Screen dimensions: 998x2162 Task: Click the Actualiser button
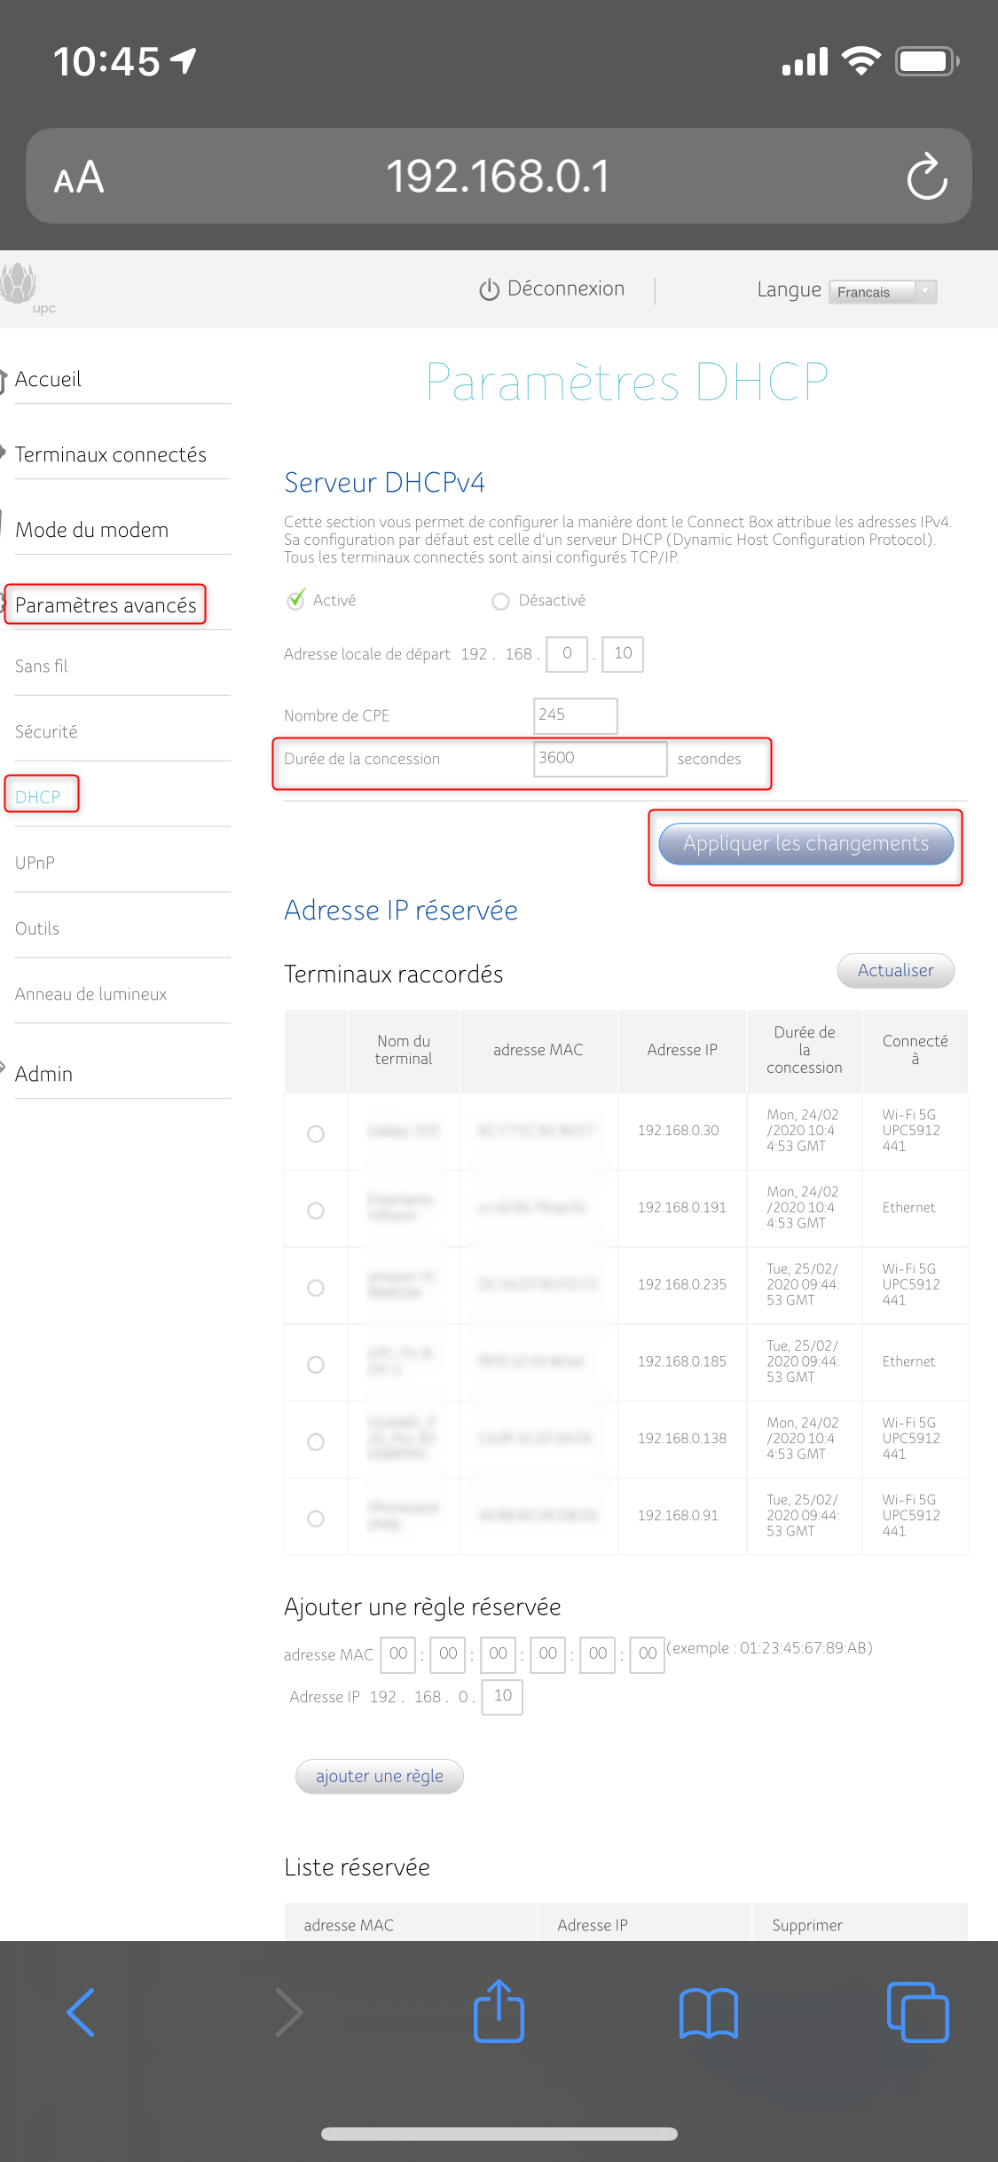895,970
